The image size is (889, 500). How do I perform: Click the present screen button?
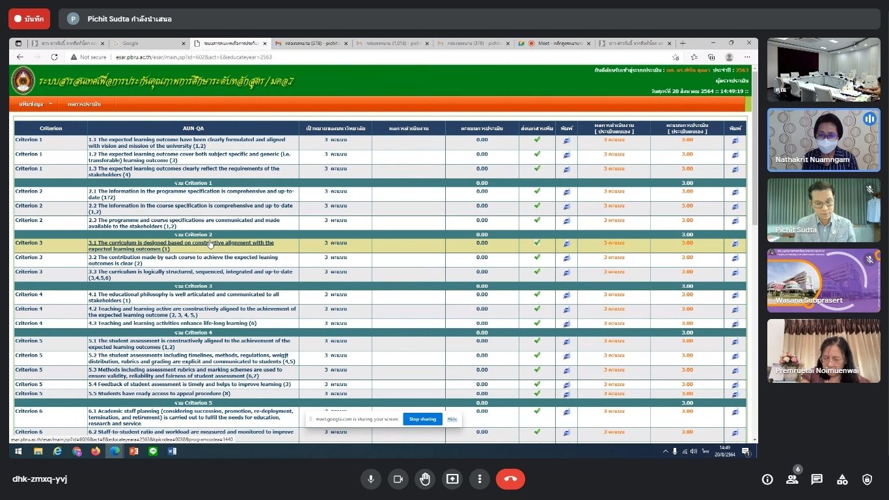452,479
